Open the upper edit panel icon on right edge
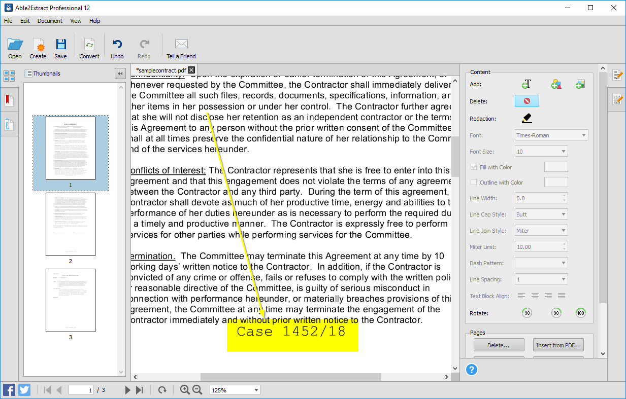Viewport: 626px width, 399px height. pyautogui.click(x=617, y=75)
